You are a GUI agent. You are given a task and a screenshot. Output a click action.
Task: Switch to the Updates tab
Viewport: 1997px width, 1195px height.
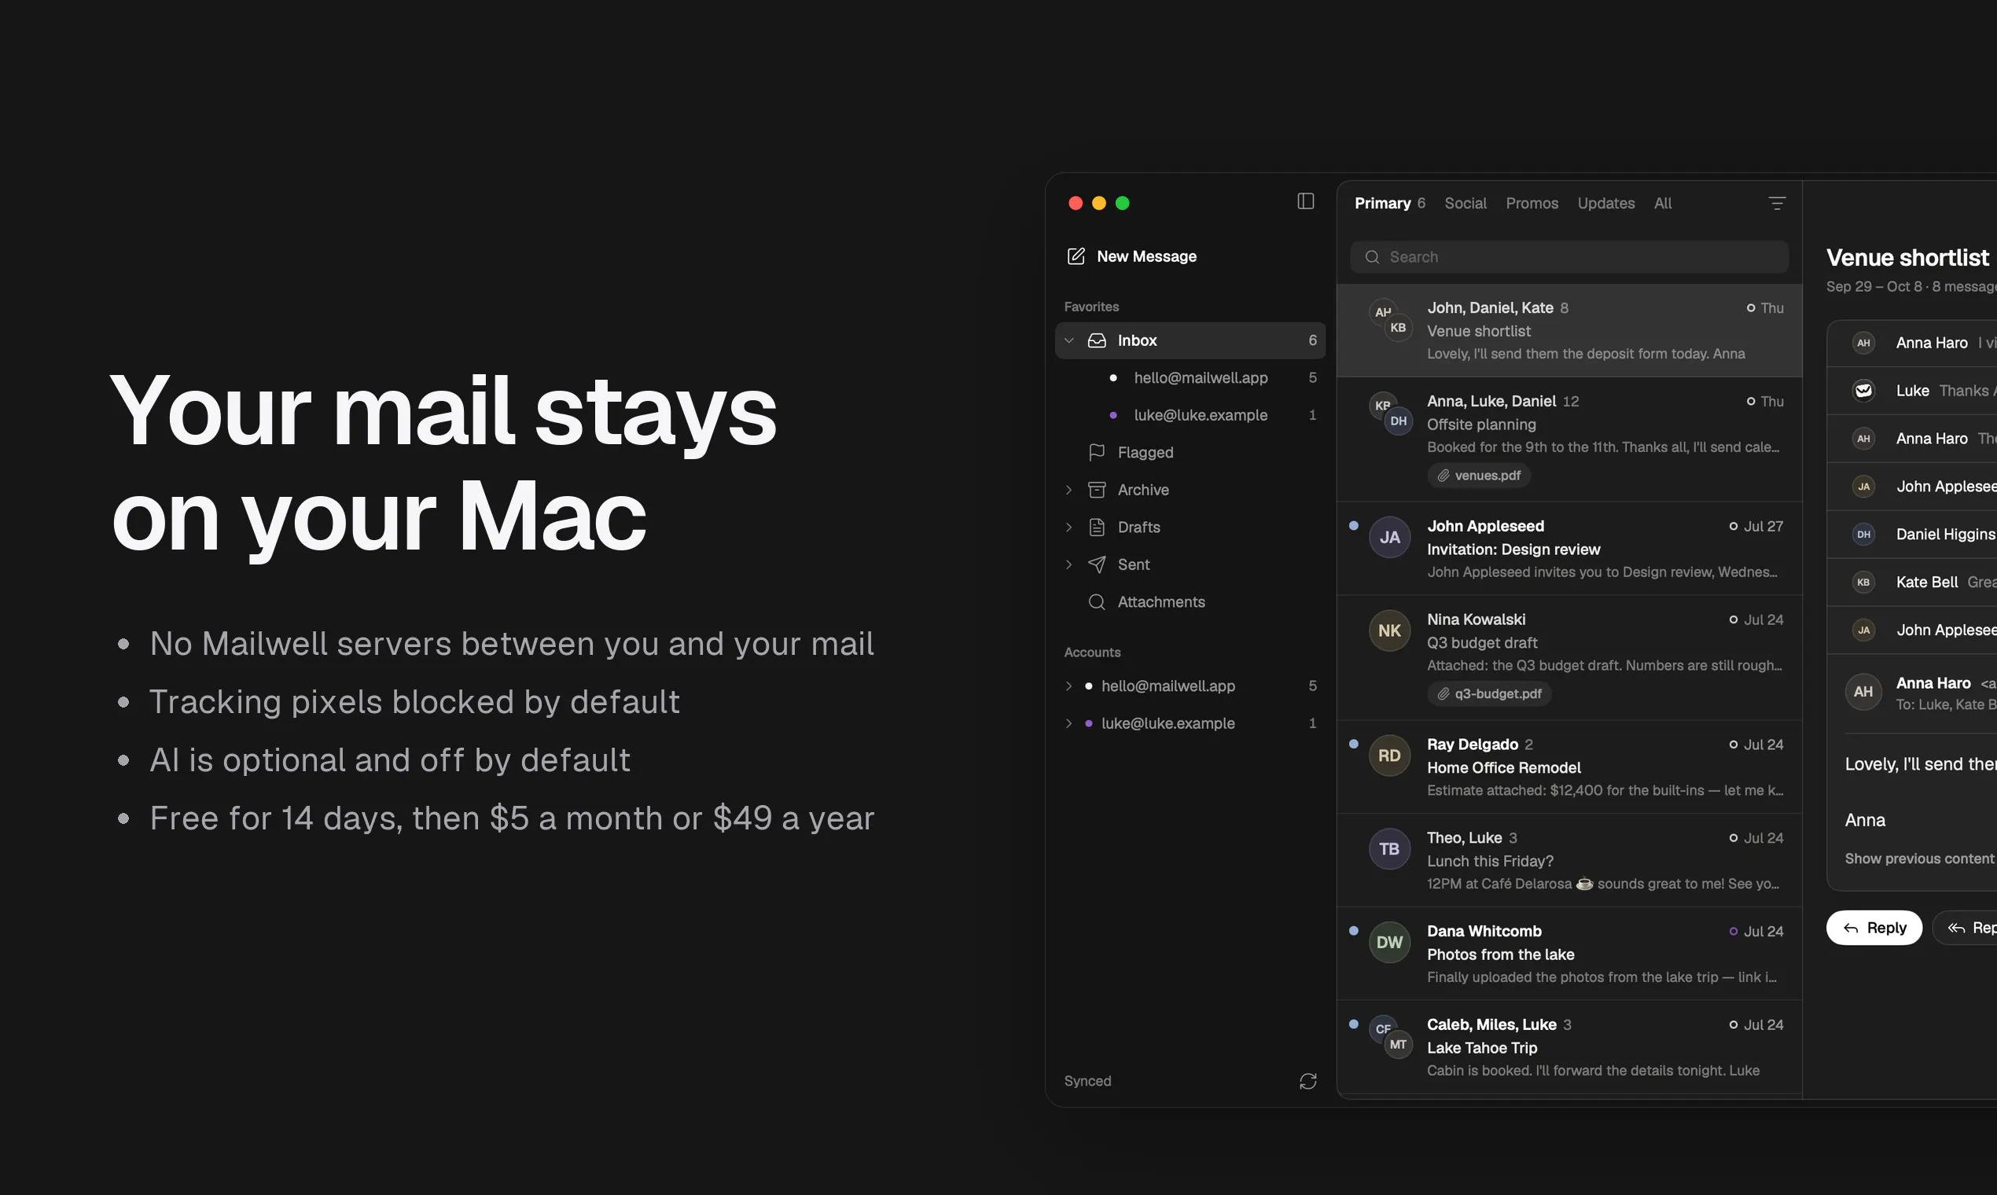point(1605,203)
